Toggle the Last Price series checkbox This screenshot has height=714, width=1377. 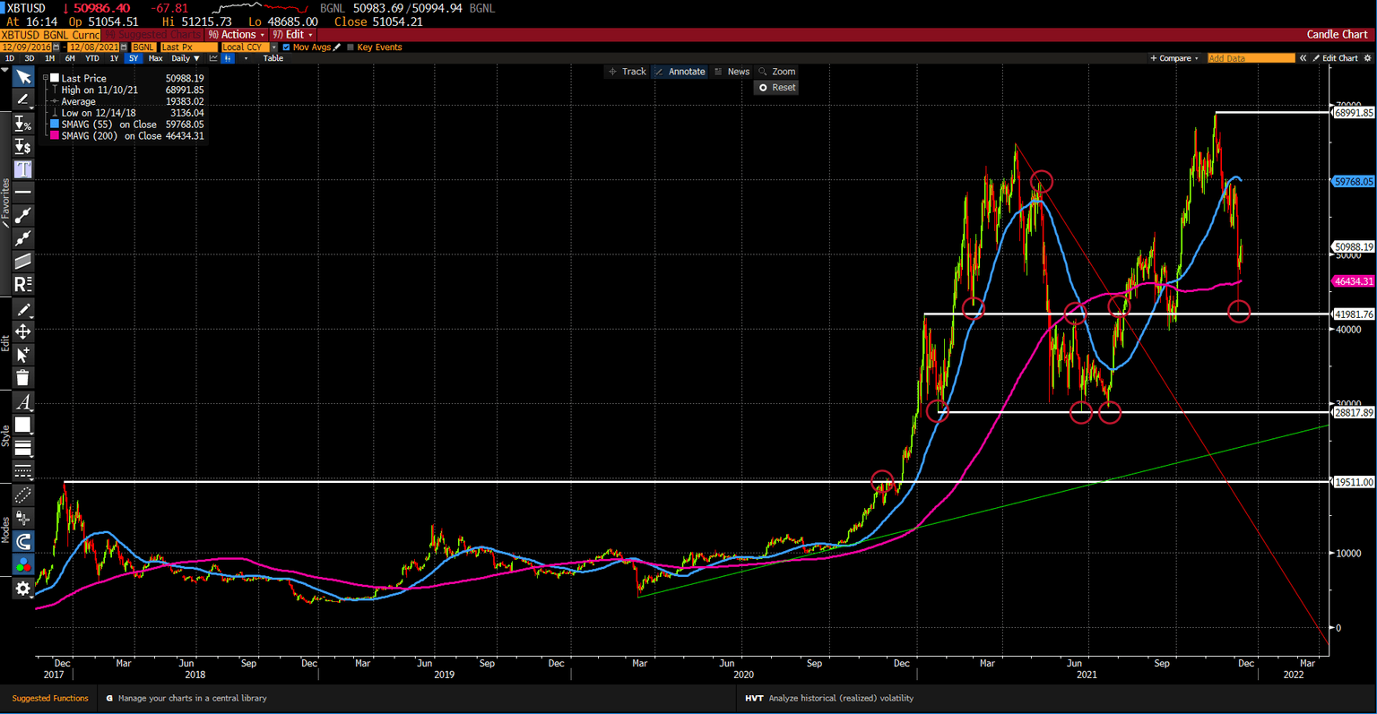tap(55, 78)
